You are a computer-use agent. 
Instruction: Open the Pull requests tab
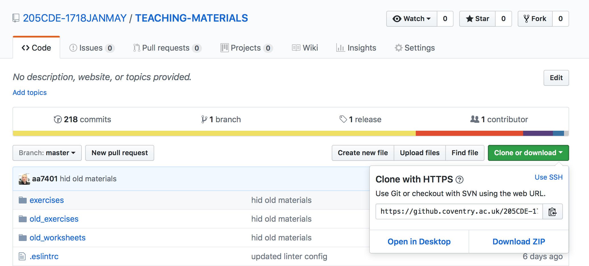coord(167,48)
